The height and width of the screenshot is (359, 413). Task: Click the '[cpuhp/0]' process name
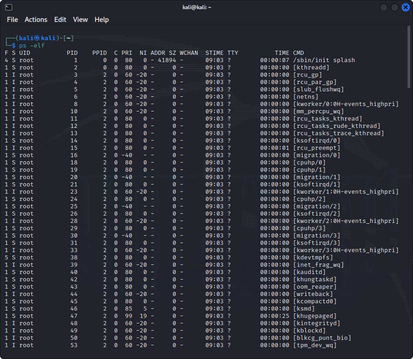click(309, 163)
